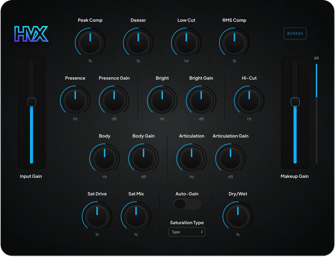Image resolution: width=335 pixels, height=257 pixels.
Task: Click the Dry/Wet knob
Action: [x=238, y=216]
